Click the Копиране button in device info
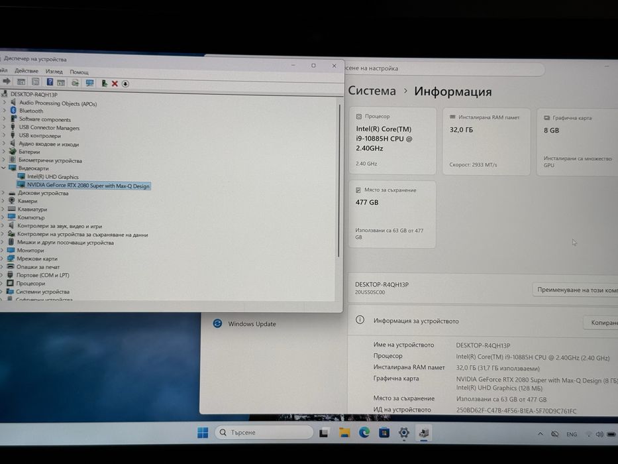The image size is (618, 464). (601, 322)
